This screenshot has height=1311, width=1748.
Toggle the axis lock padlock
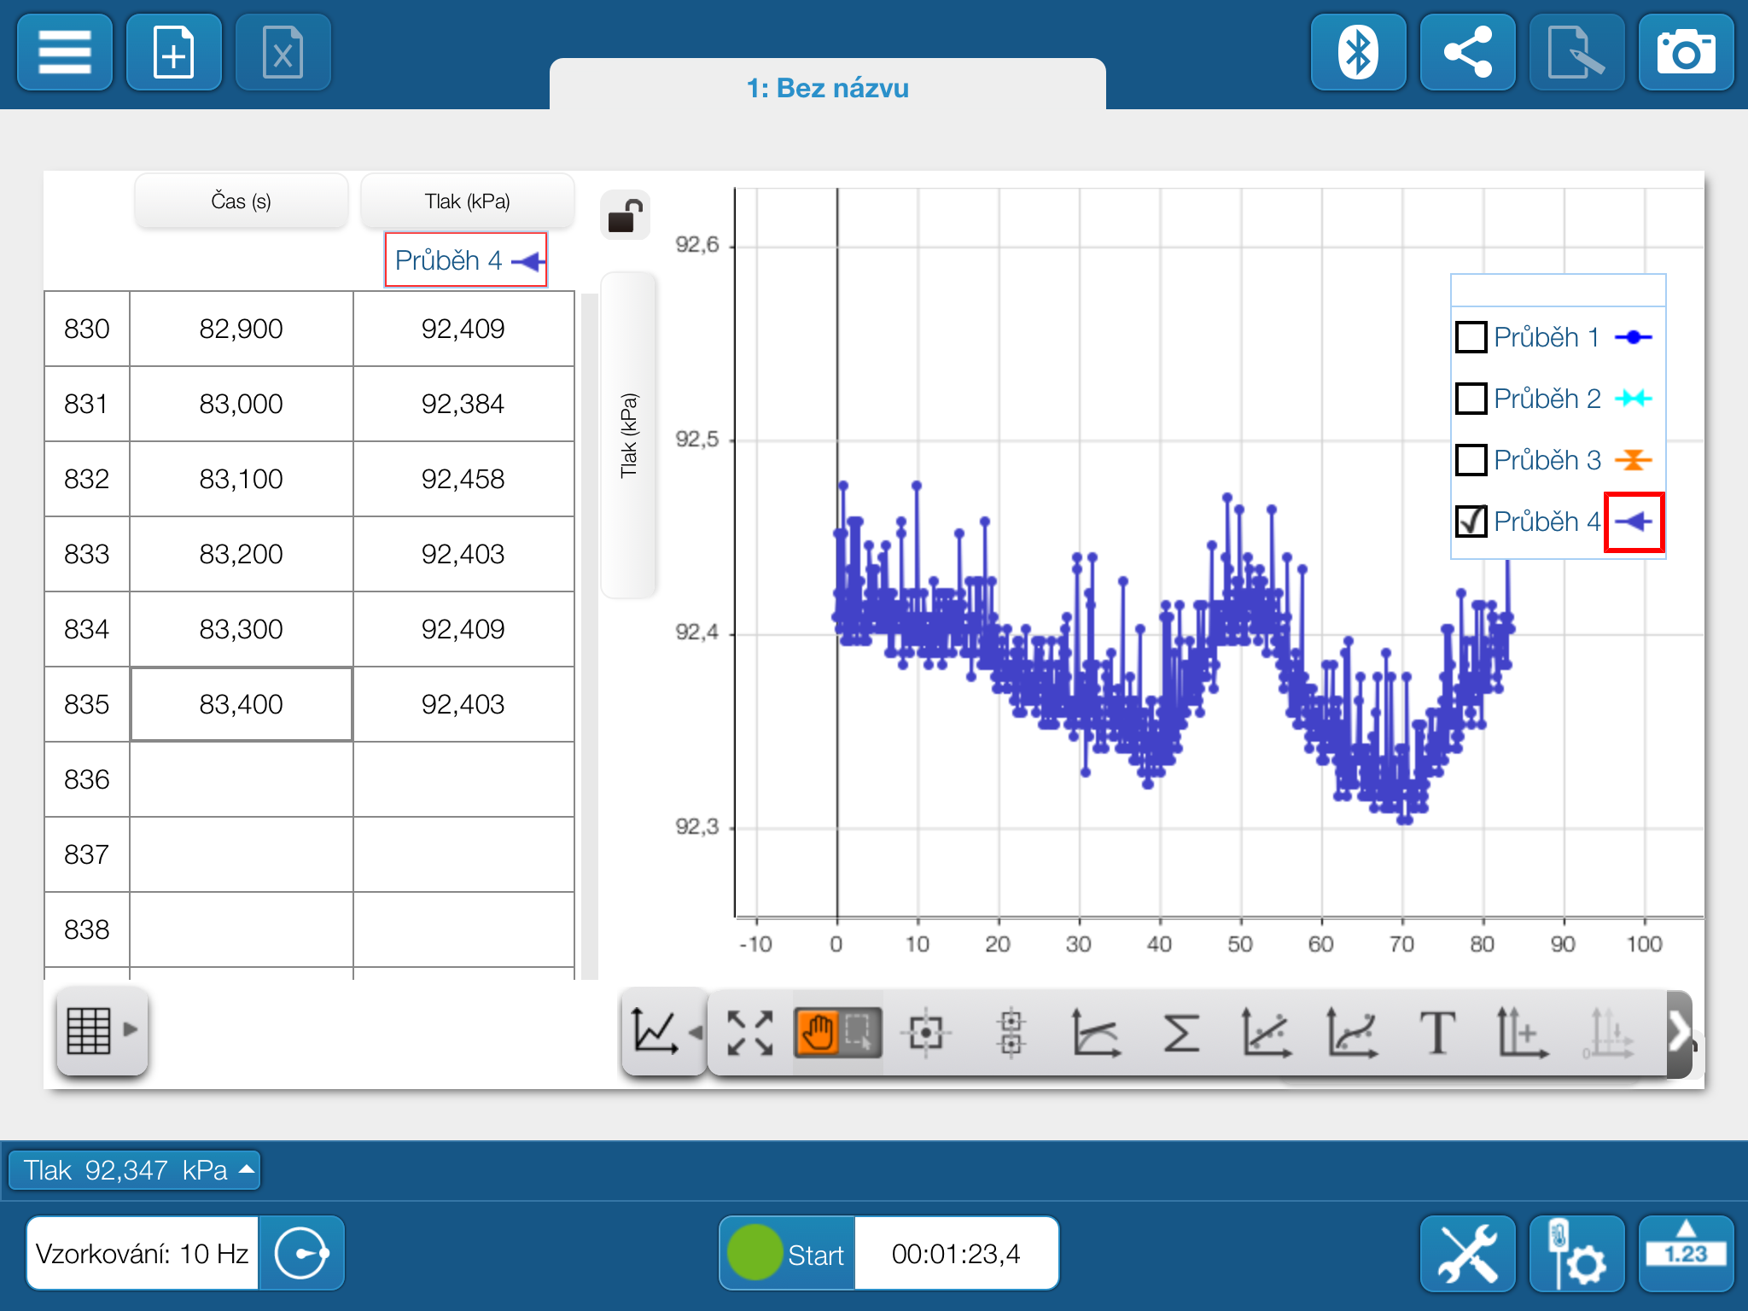pyautogui.click(x=626, y=216)
